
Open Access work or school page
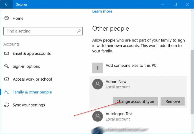click(32, 79)
